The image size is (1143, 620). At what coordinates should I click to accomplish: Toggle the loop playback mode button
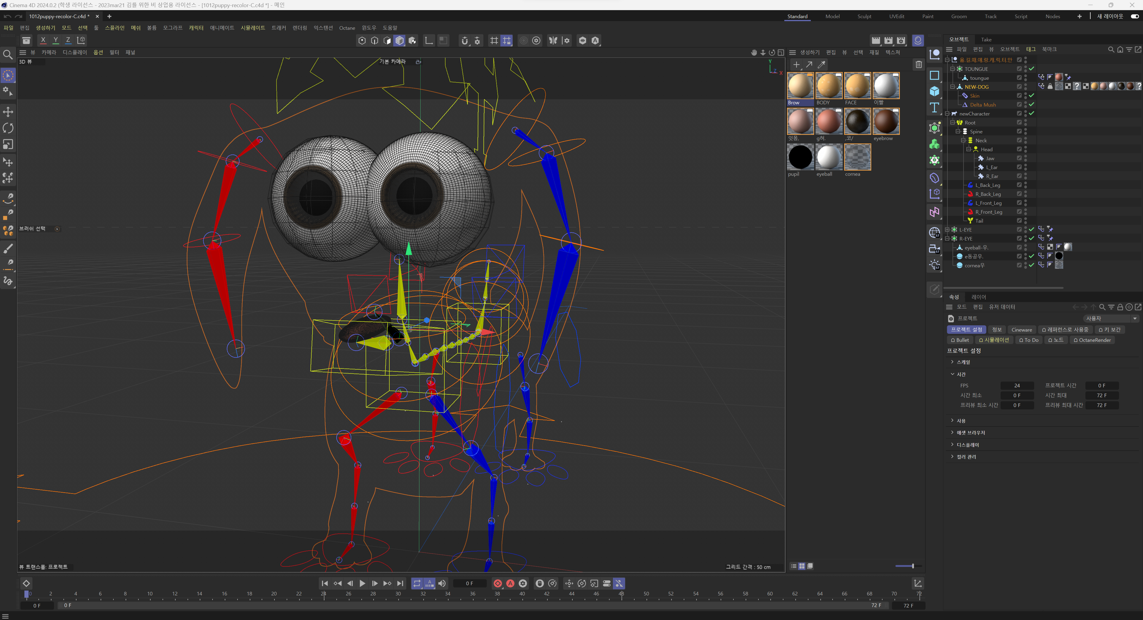tap(417, 583)
